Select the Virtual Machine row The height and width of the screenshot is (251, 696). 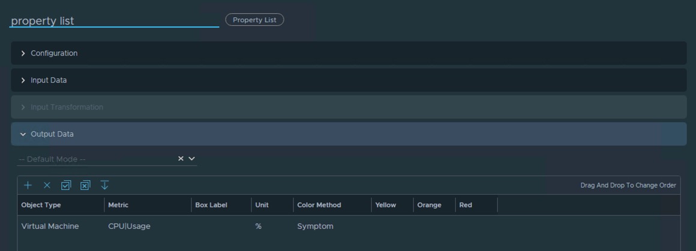click(x=50, y=226)
